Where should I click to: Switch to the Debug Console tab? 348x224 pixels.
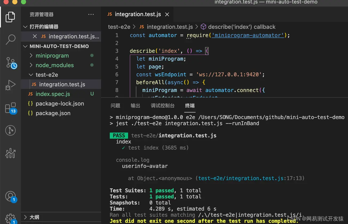pyautogui.click(x=163, y=106)
